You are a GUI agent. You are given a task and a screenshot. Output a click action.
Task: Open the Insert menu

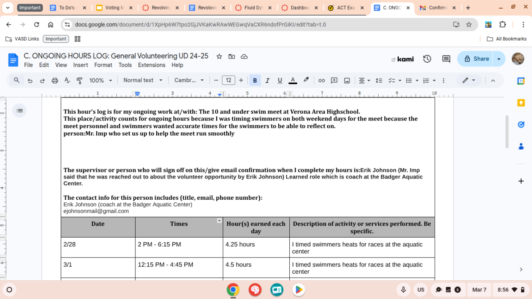(80, 65)
